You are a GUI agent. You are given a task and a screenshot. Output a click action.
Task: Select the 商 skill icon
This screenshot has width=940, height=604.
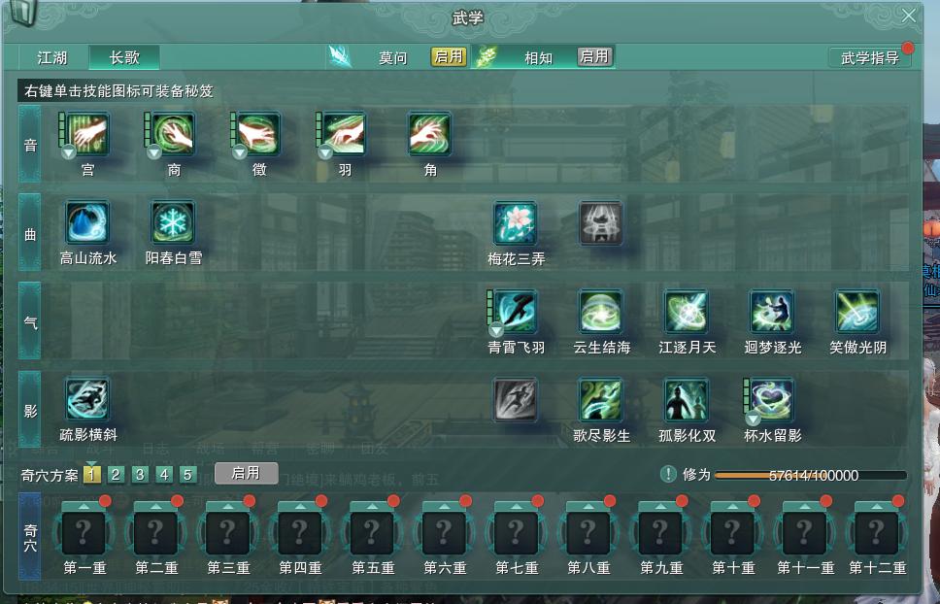click(x=173, y=134)
